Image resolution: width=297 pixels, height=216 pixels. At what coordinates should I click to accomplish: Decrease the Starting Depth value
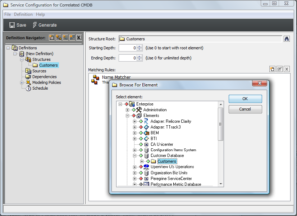[140, 49]
